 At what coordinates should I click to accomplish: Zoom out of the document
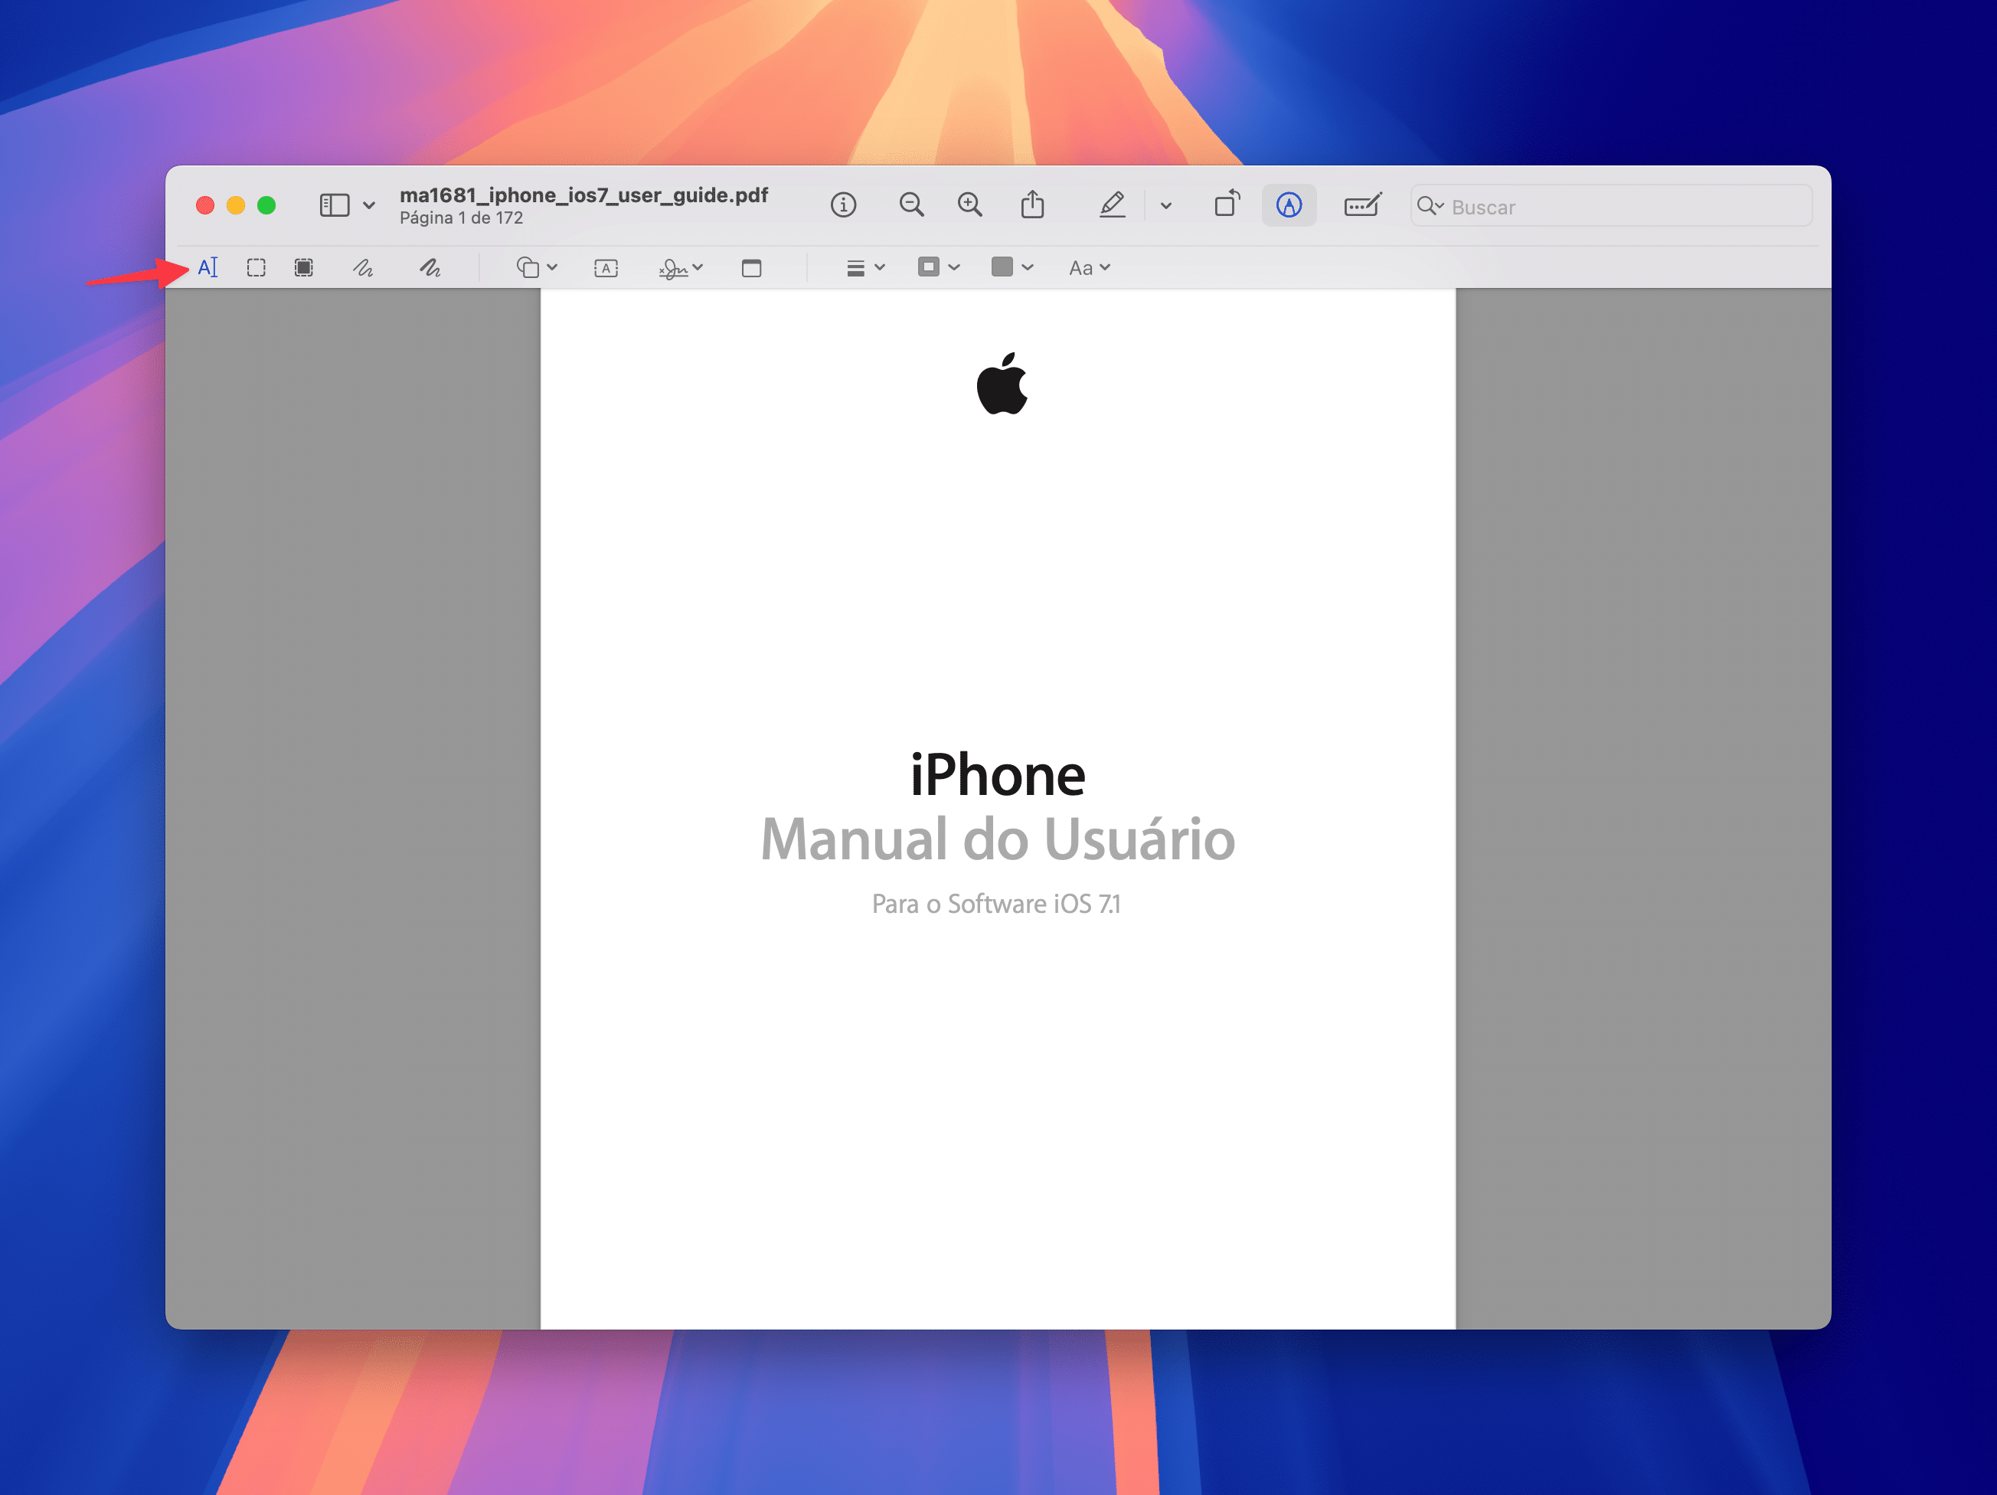[911, 205]
